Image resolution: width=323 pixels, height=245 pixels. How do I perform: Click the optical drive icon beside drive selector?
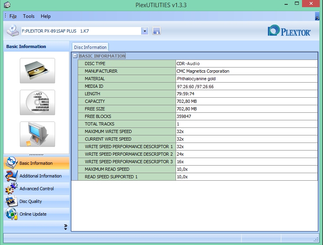13,31
